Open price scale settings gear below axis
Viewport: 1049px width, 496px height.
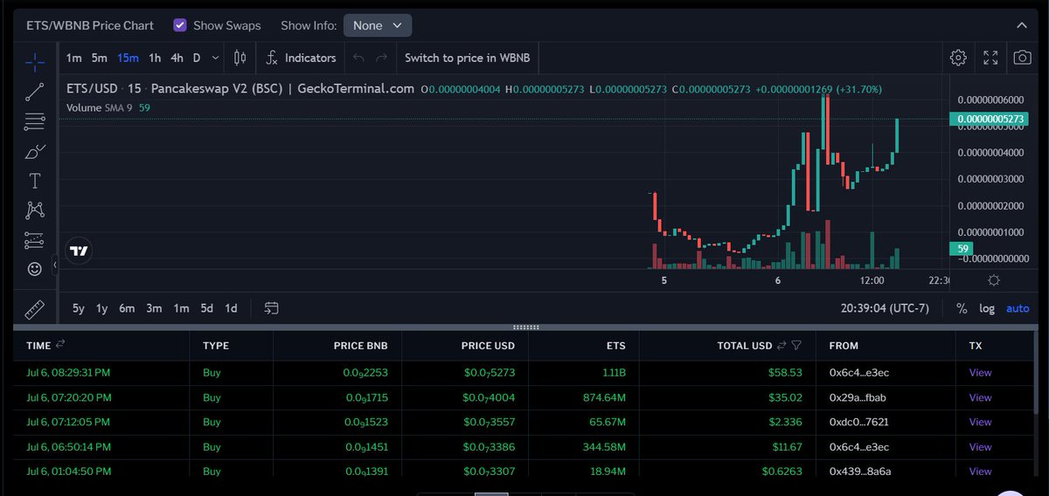click(993, 280)
